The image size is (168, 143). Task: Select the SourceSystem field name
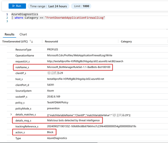pyautogui.click(x=23, y=91)
